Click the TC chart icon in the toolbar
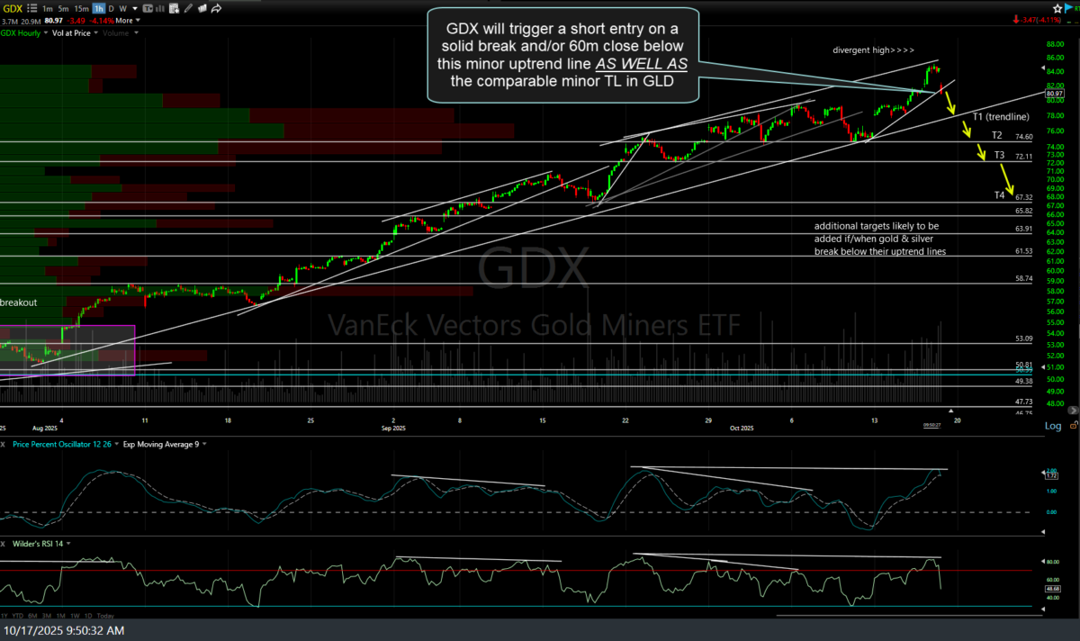Viewport: 1080px width, 641px height. coord(147,9)
